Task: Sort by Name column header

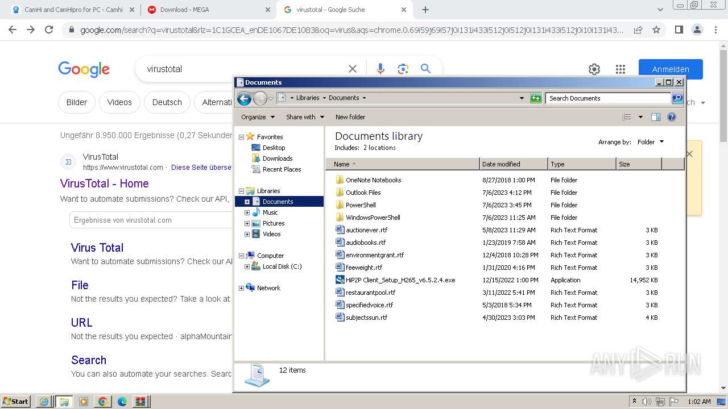Action: point(403,164)
